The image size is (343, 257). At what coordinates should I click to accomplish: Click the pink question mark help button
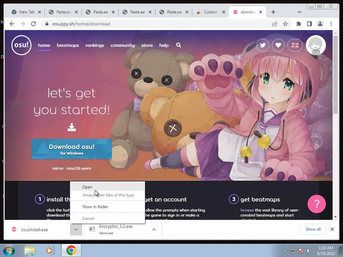pyautogui.click(x=317, y=204)
